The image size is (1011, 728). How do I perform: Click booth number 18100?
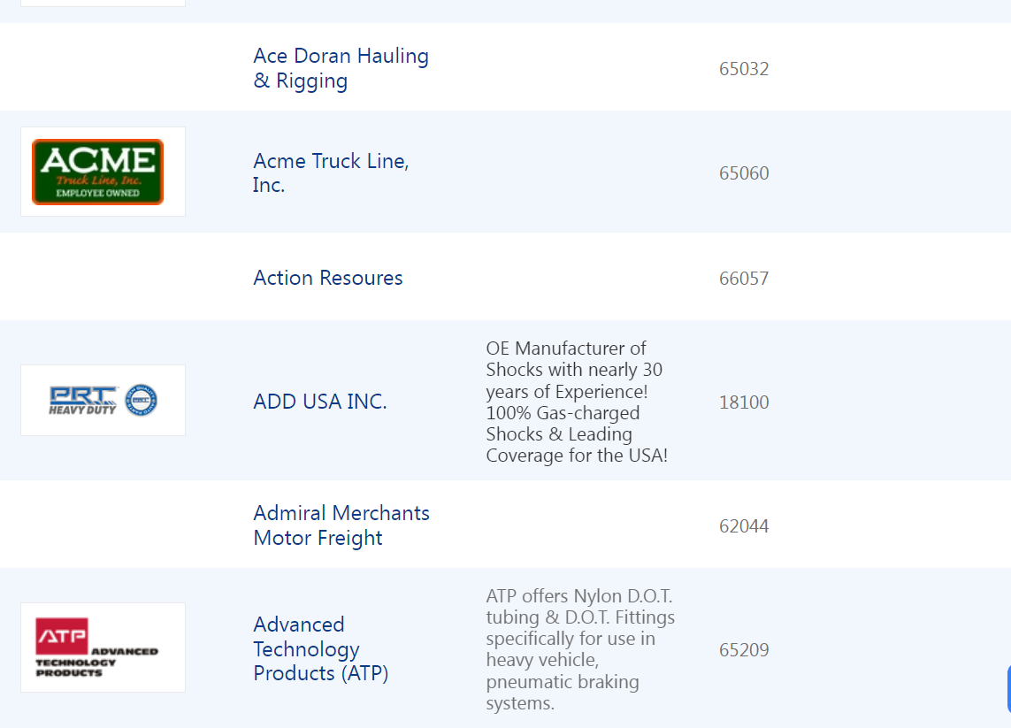pos(744,402)
